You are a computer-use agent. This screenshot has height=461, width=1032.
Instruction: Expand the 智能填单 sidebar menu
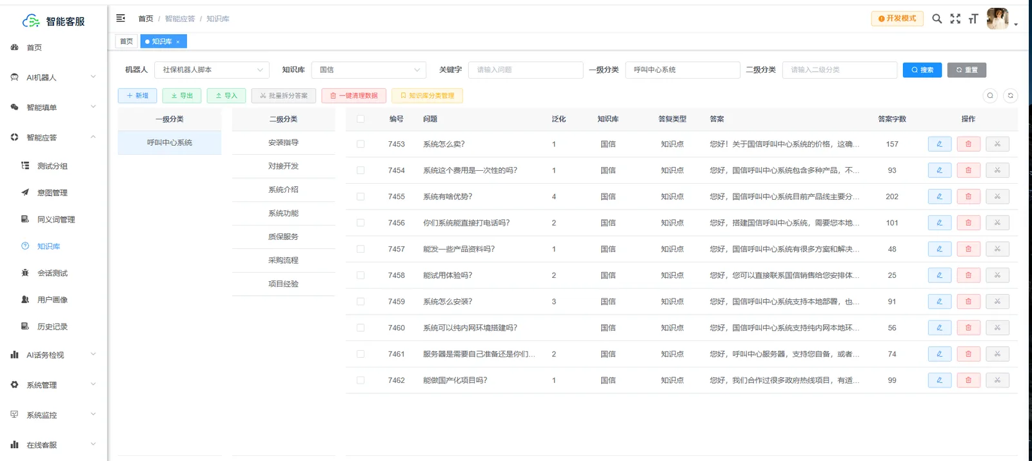tap(54, 108)
